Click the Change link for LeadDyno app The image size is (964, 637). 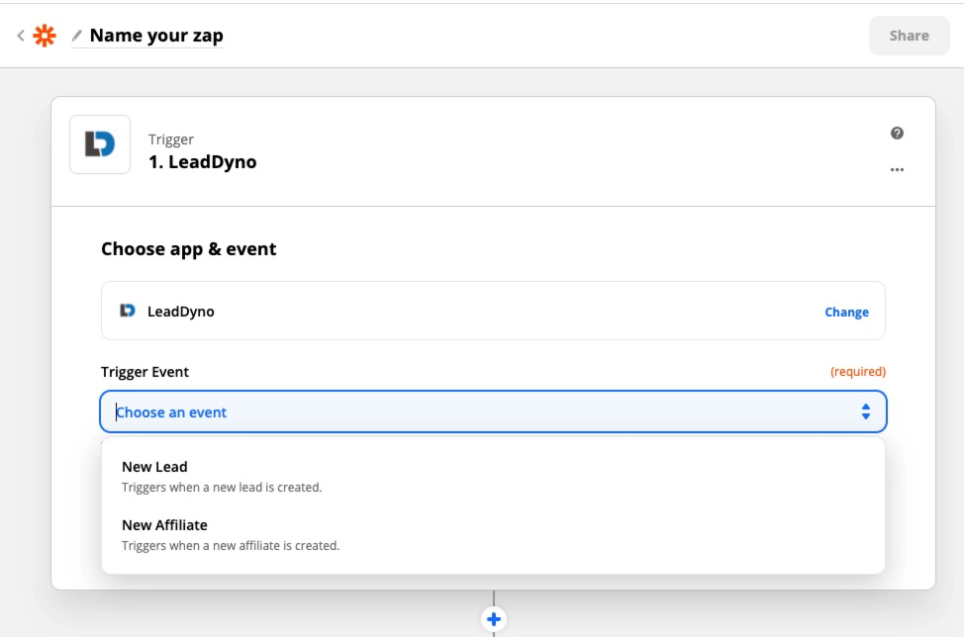pyautogui.click(x=846, y=312)
